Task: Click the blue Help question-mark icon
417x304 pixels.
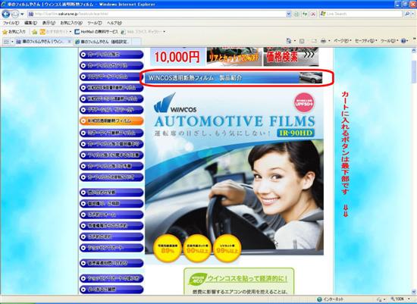Action: pyautogui.click(x=403, y=41)
